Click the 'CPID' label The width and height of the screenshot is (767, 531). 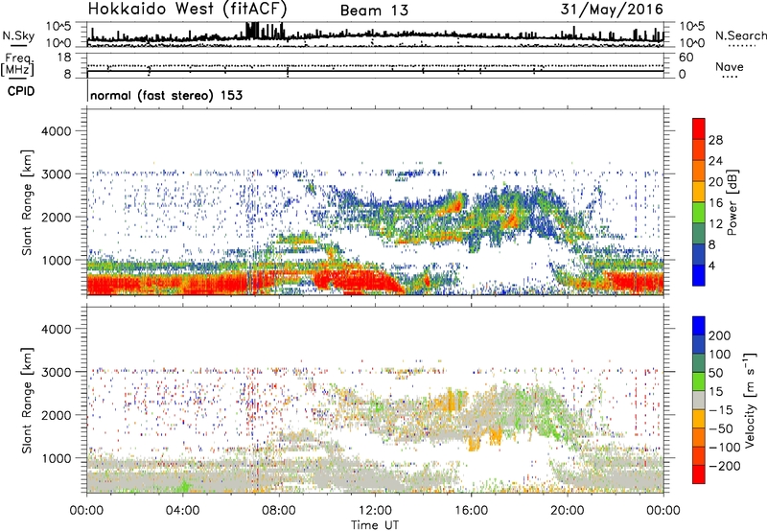pos(21,91)
